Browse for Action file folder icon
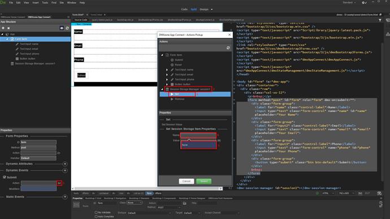 pyautogui.click(x=185, y=203)
